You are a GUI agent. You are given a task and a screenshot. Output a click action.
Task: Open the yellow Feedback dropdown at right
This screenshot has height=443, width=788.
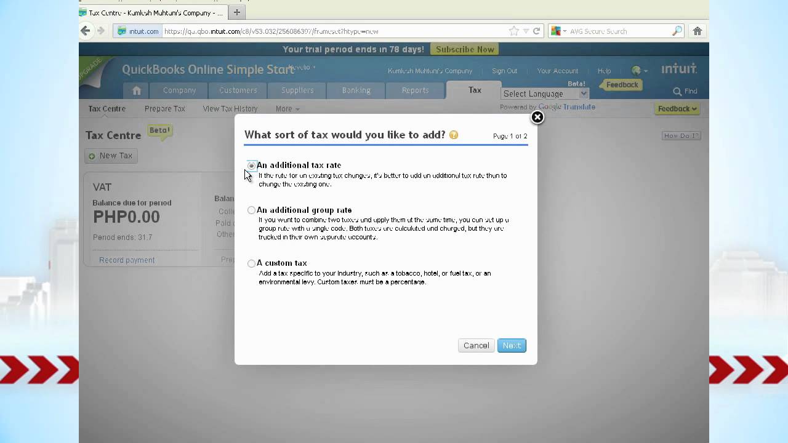[x=677, y=109]
